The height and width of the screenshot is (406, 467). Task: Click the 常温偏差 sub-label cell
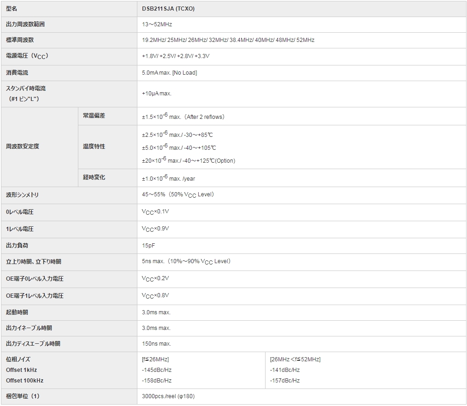pos(94,116)
